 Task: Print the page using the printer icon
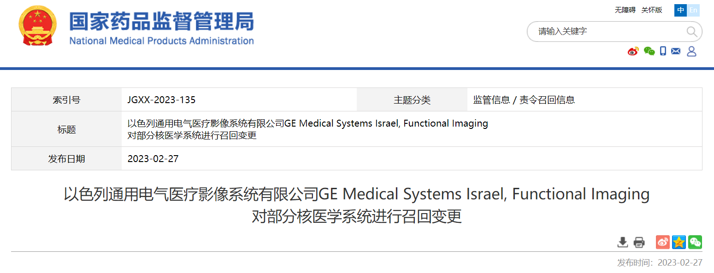pyautogui.click(x=639, y=242)
